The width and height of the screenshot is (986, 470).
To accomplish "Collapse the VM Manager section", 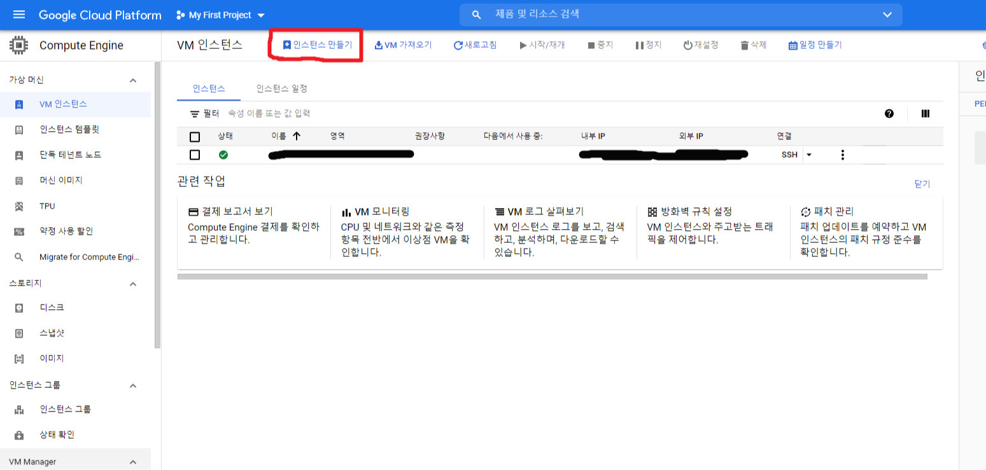I will coord(133,462).
